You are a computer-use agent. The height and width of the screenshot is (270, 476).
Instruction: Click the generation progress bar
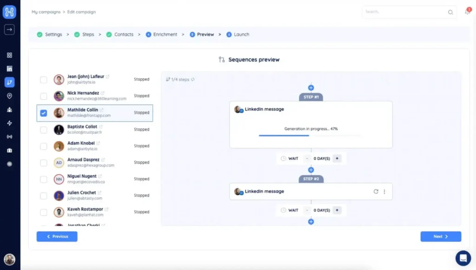click(310, 135)
